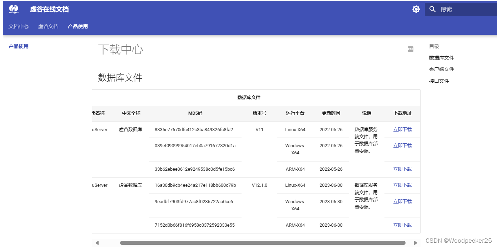The height and width of the screenshot is (247, 497).
Task: Click 虚谷数据库 in the V12.1.0 row
Action: click(x=130, y=185)
